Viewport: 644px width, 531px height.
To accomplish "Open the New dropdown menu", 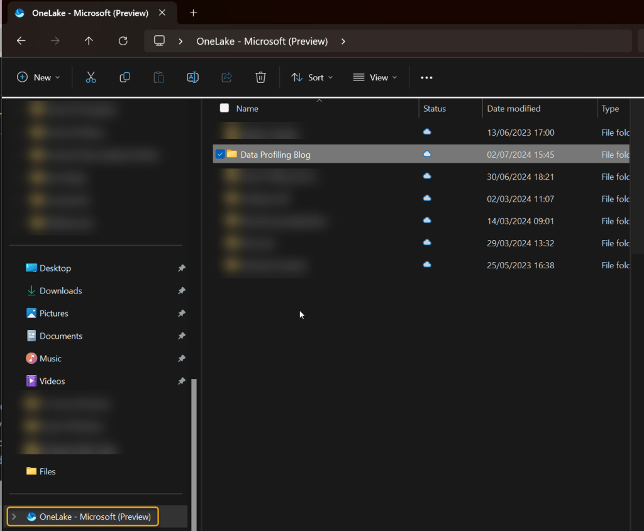I will pos(38,77).
